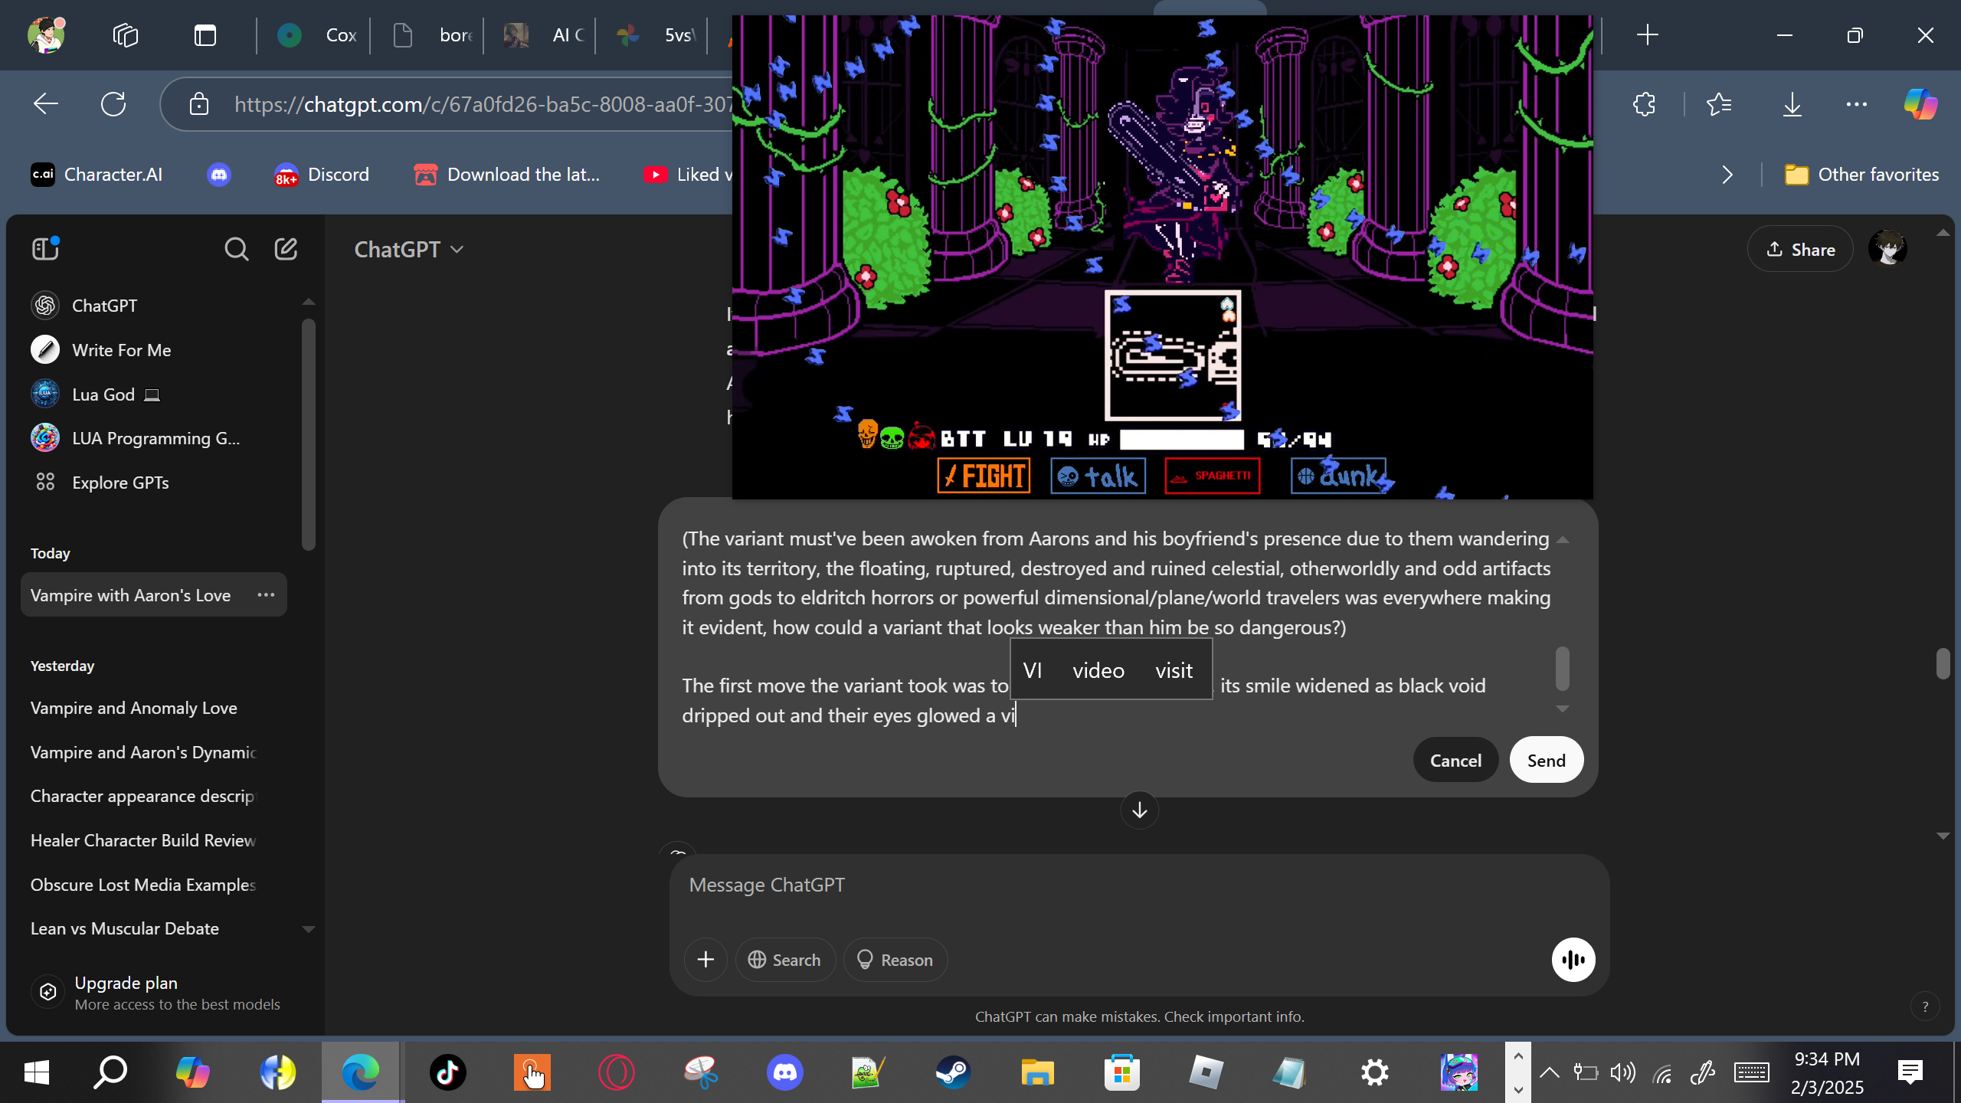Image resolution: width=1961 pixels, height=1103 pixels.
Task: Open the Discord bookmark
Action: point(322,175)
